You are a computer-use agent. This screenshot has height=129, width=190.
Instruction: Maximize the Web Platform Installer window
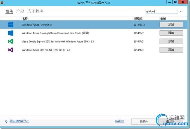click(x=175, y=2)
